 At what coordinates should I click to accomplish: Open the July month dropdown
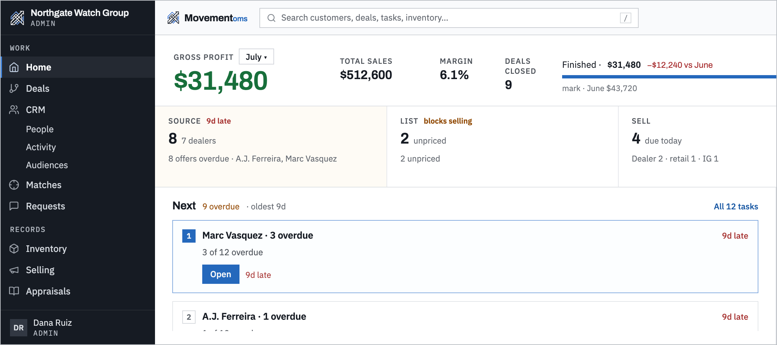click(x=256, y=57)
